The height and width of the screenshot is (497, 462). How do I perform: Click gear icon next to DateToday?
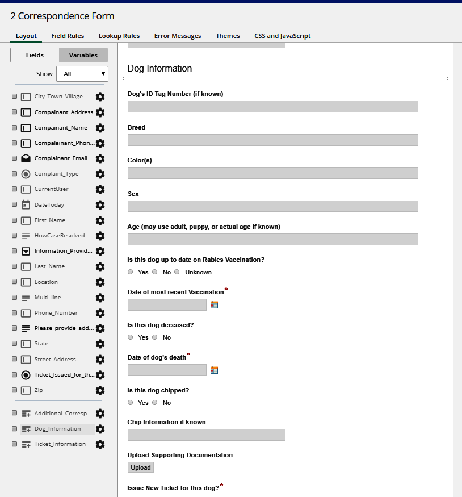coord(100,205)
